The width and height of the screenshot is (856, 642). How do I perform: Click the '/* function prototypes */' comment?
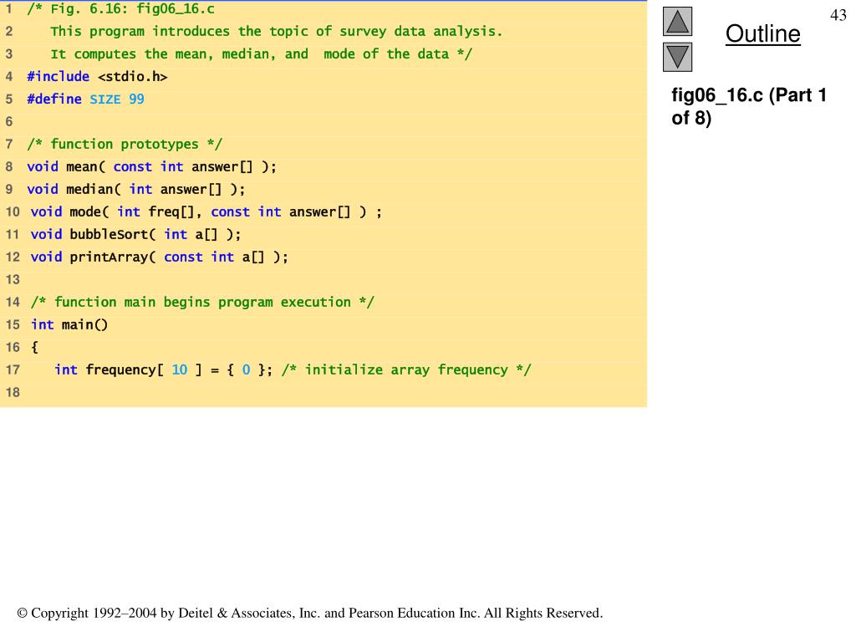[125, 144]
